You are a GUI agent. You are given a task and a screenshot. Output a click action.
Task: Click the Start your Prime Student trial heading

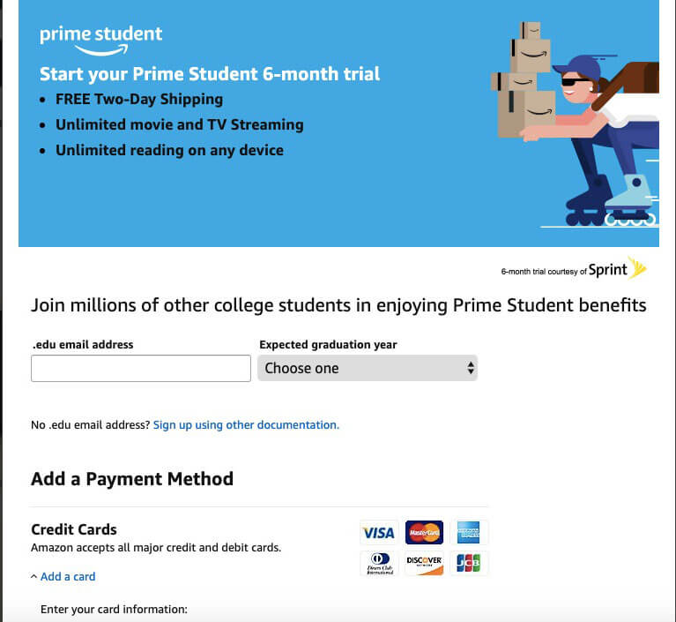coord(210,74)
